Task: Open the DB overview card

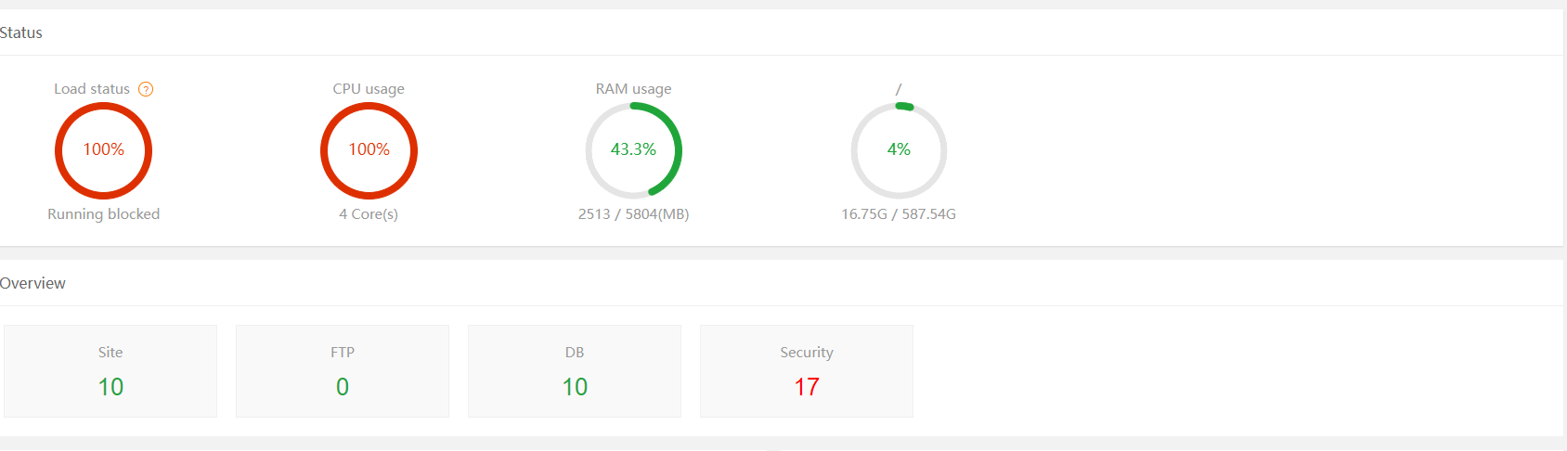Action: tap(575, 370)
